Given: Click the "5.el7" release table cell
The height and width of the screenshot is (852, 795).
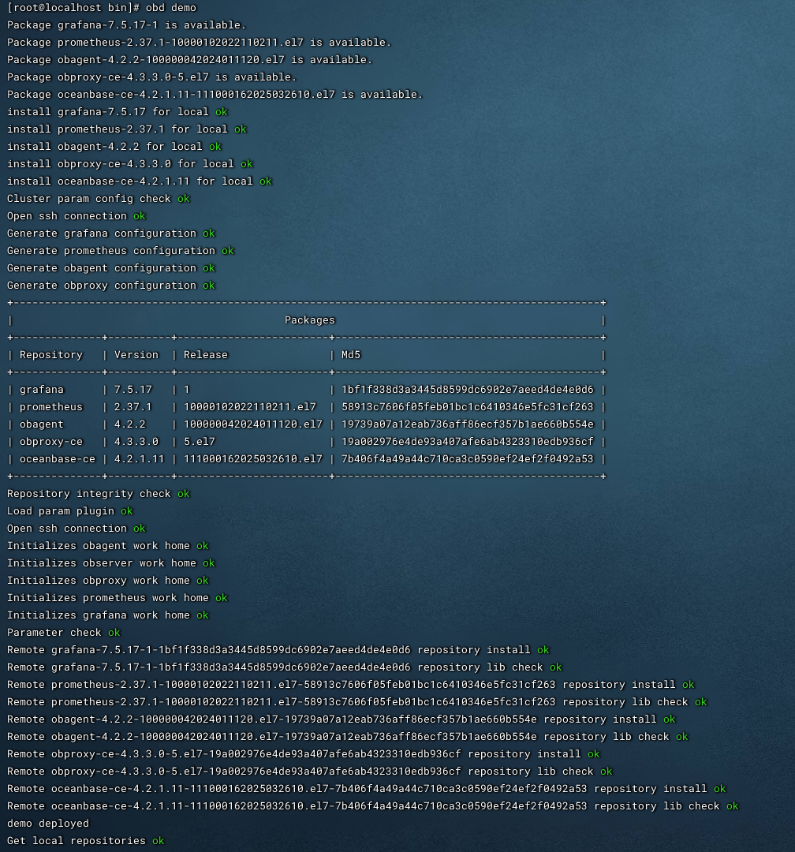Looking at the screenshot, I should point(199,443).
